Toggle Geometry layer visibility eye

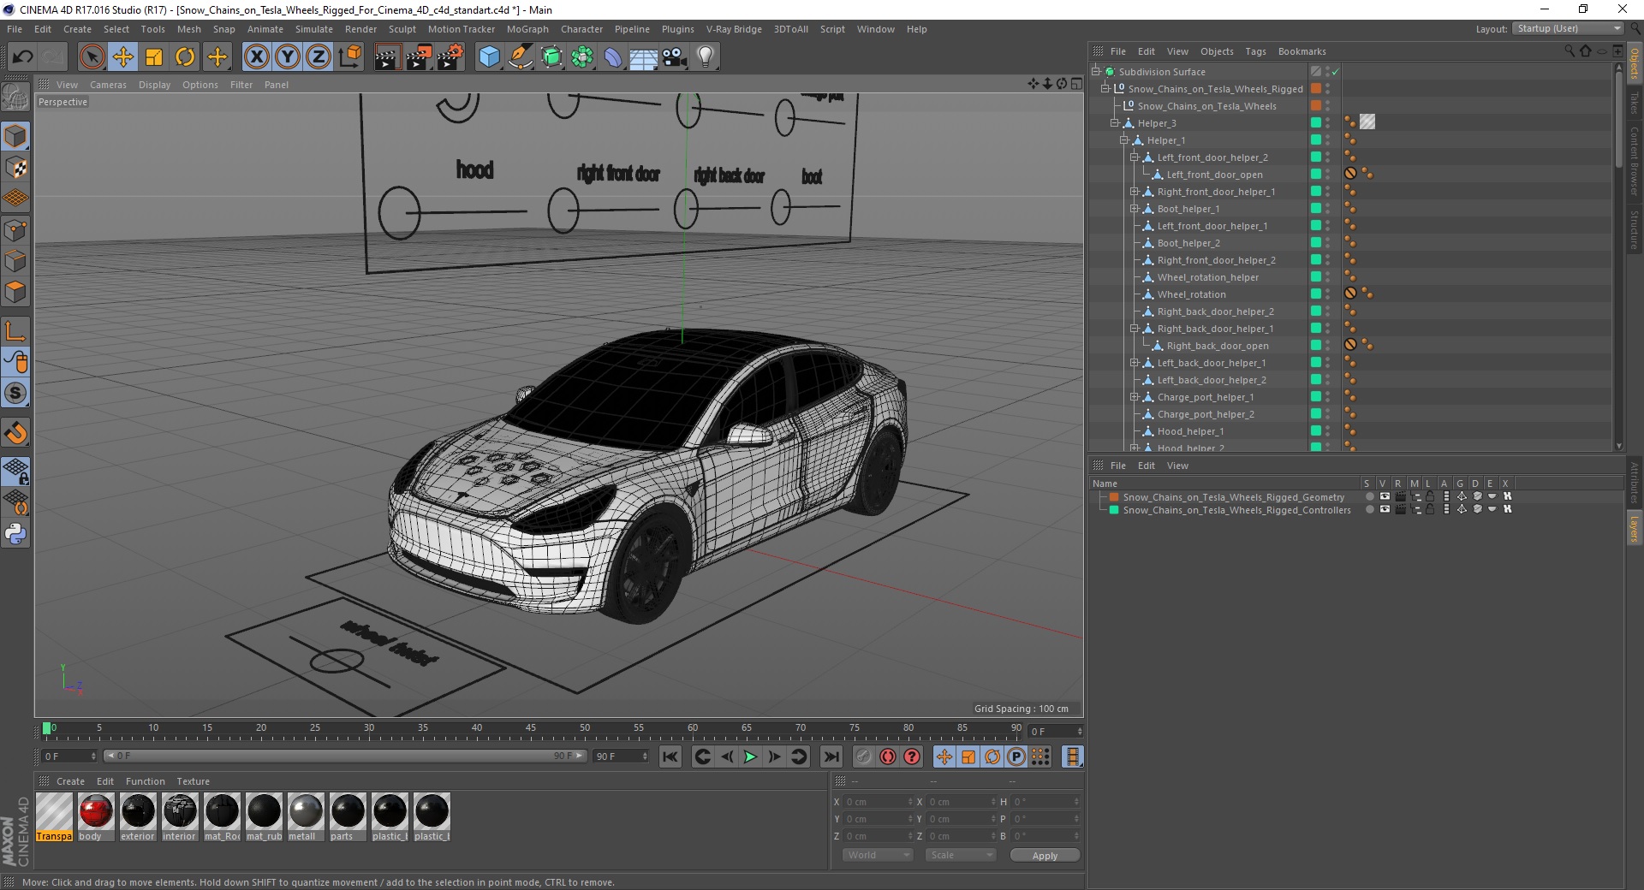tap(1385, 497)
